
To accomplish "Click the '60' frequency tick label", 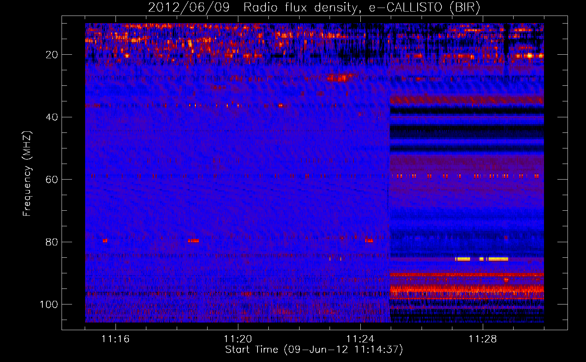I will (x=52, y=180).
